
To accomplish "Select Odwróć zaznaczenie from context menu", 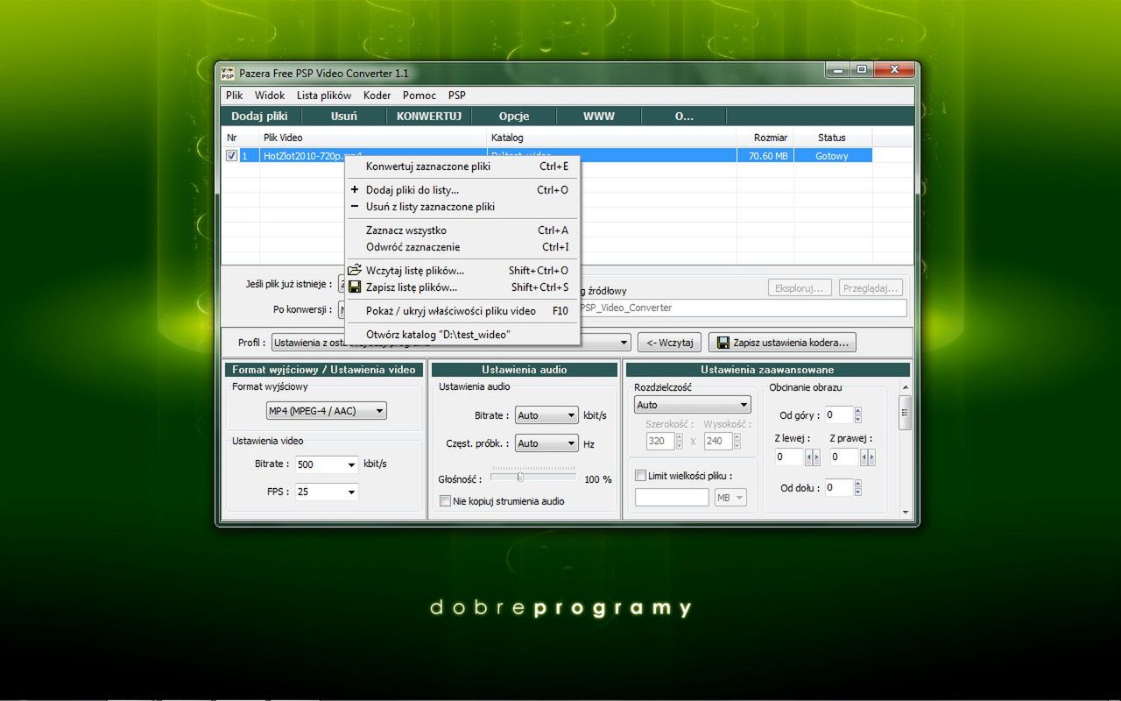I will click(x=462, y=247).
